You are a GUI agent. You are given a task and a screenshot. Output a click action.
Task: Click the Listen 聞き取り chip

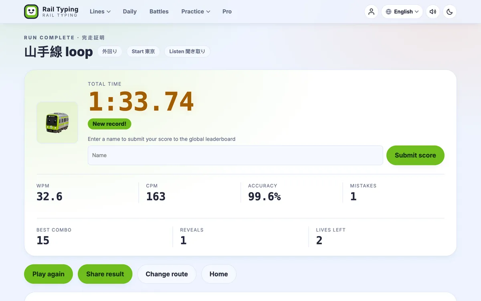(x=187, y=51)
